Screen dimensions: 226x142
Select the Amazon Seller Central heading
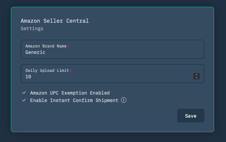coord(55,21)
